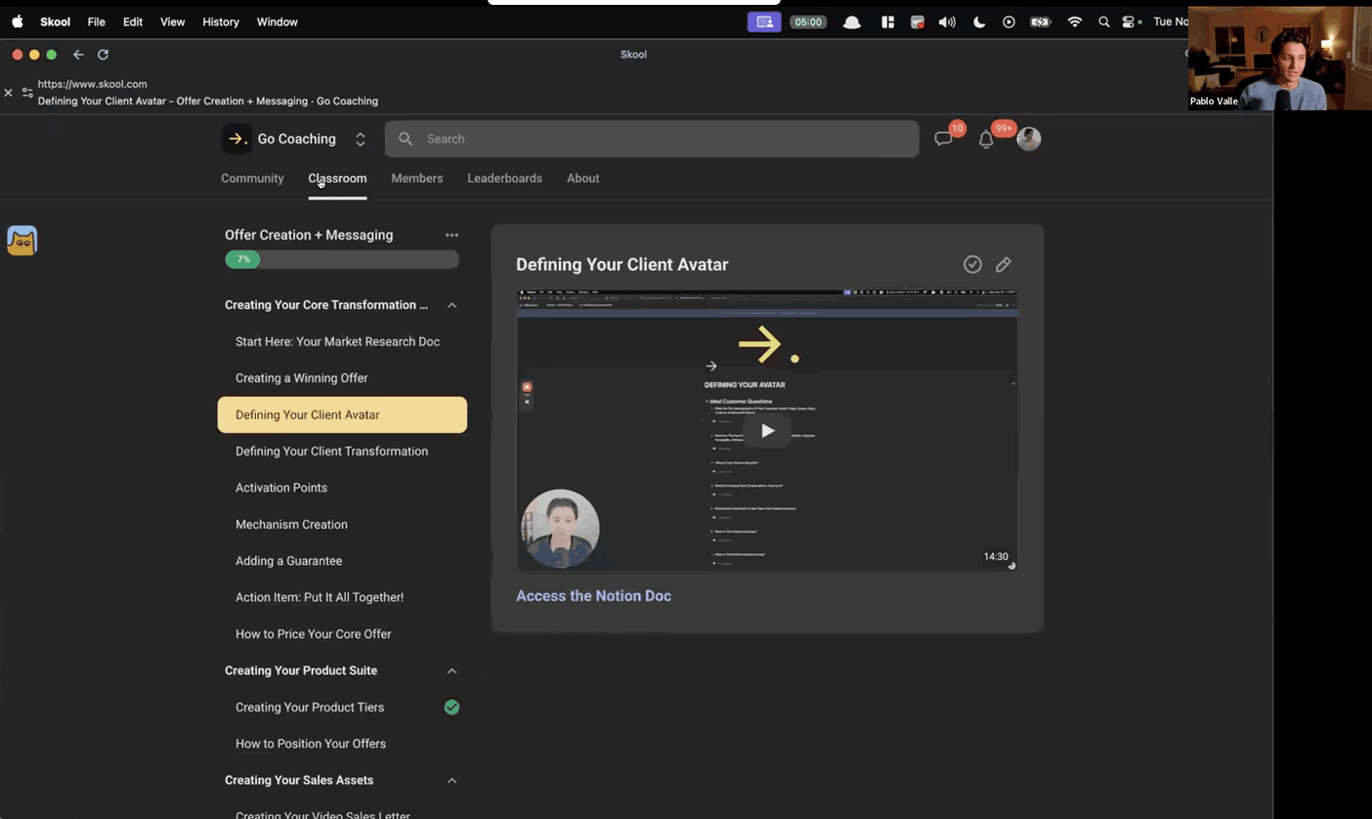Screen dimensions: 1372x819
Task: Go to the Members tab
Action: [x=417, y=178]
